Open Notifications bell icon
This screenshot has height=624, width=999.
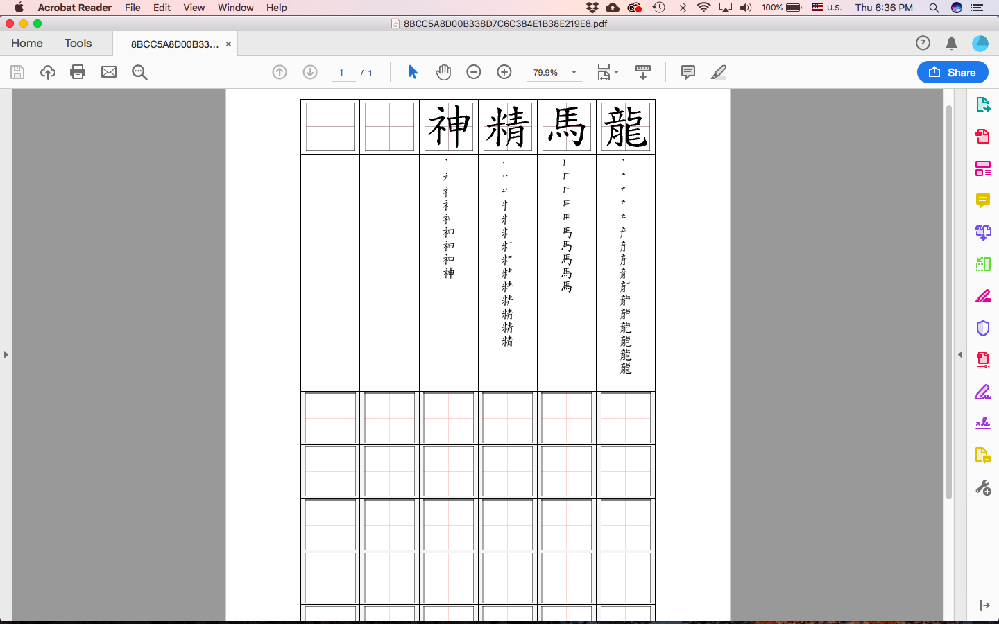tap(951, 43)
